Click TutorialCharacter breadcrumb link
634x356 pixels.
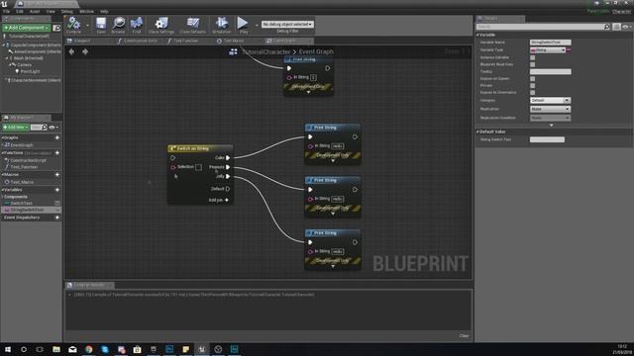266,51
